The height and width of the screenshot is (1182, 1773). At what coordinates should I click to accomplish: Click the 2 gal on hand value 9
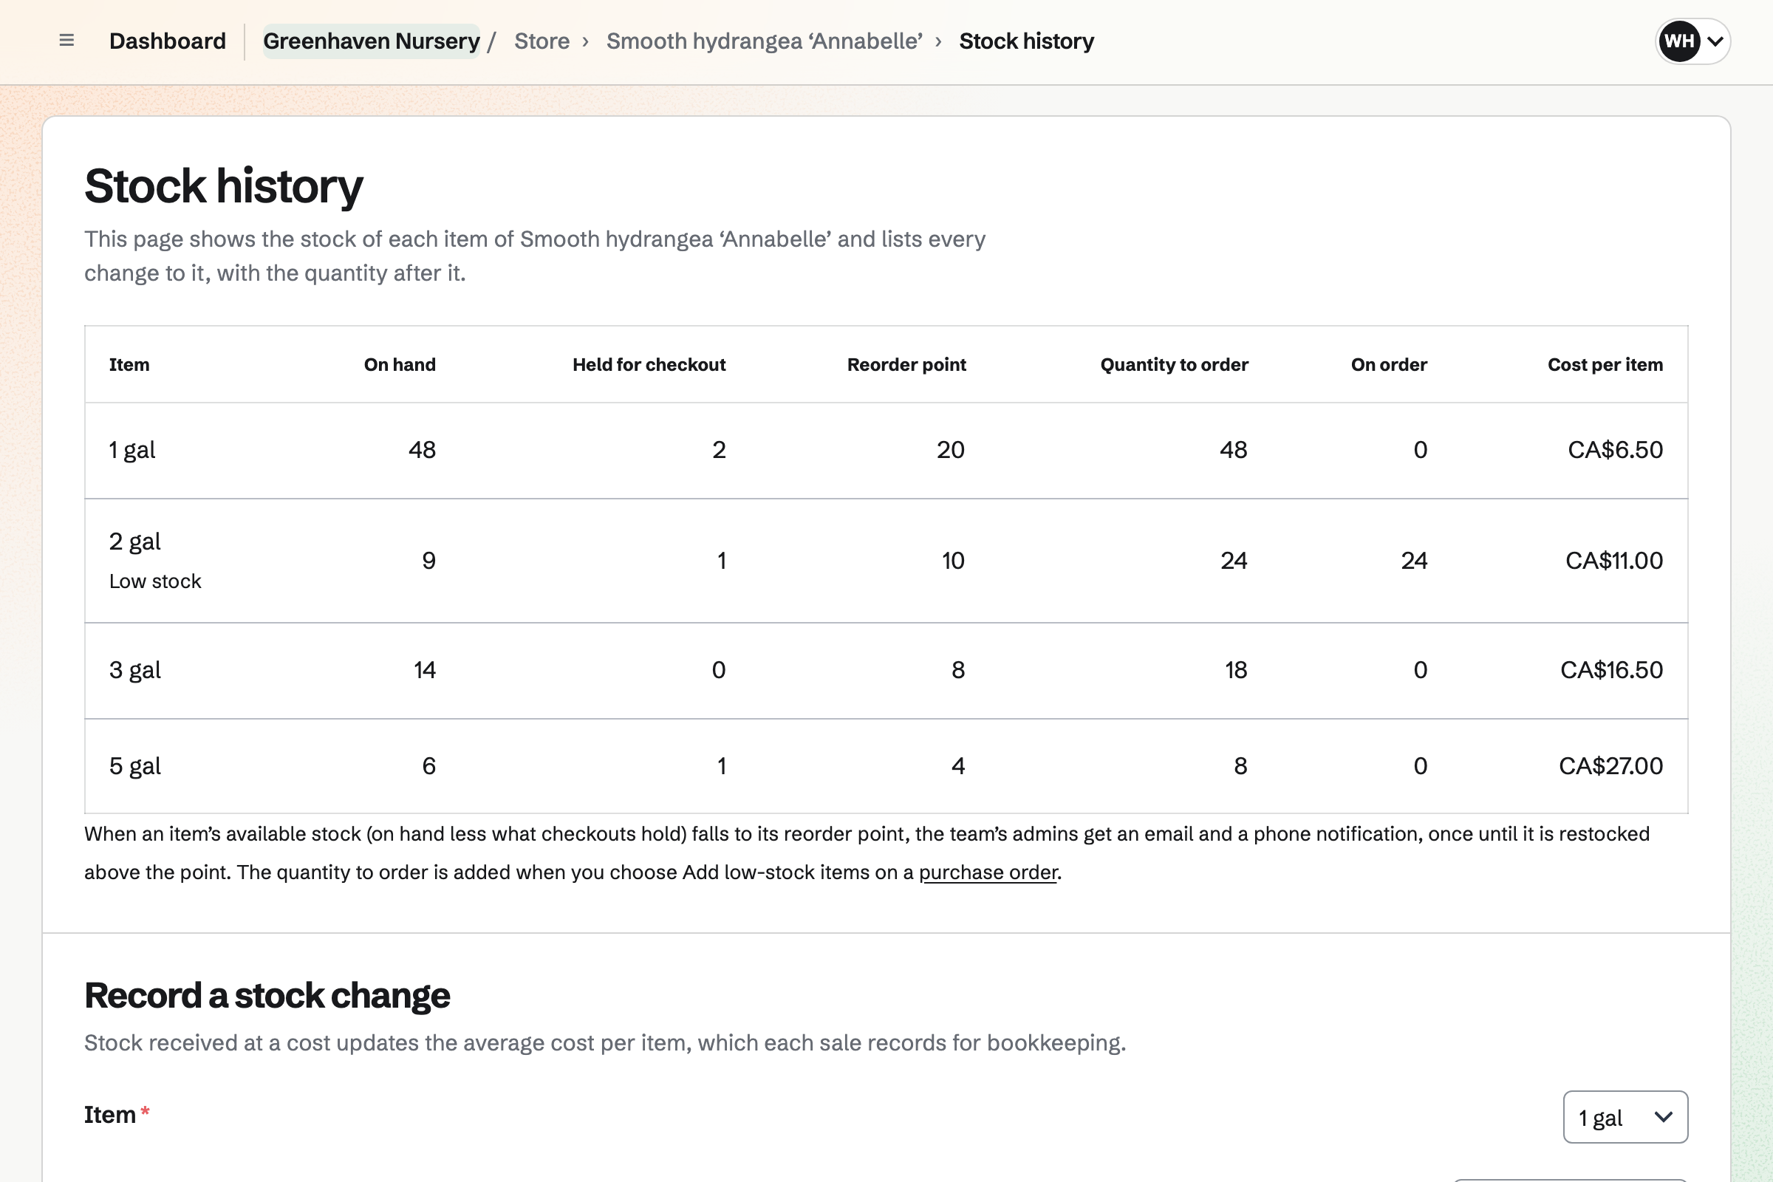coord(428,561)
